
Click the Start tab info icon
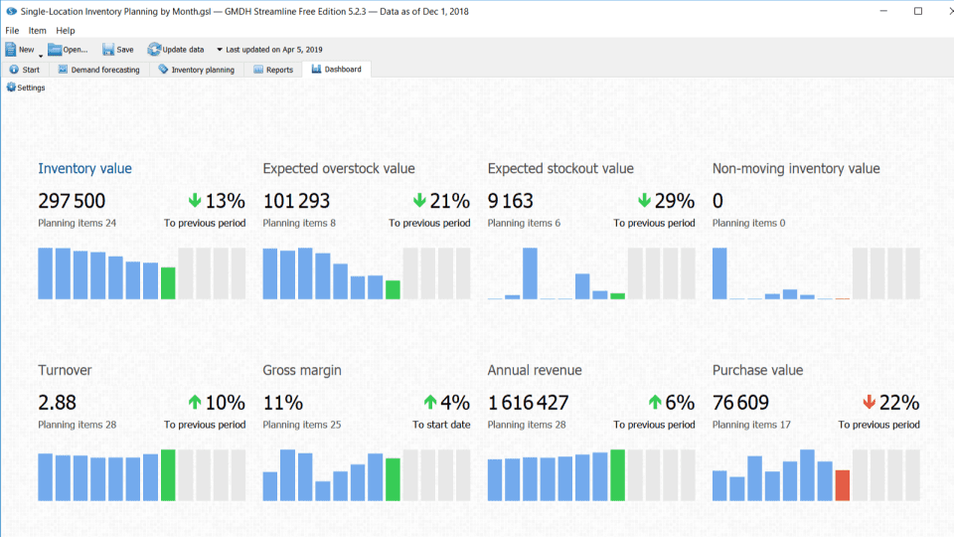pos(14,70)
